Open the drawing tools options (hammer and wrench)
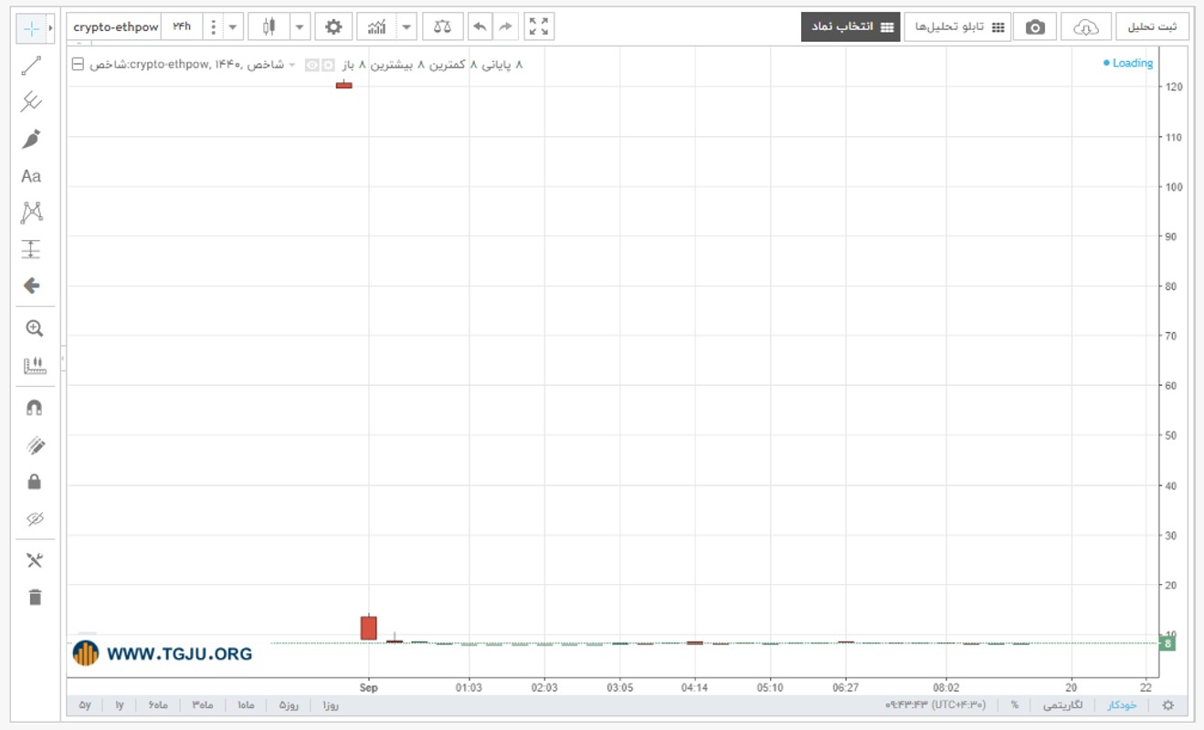Image resolution: width=1204 pixels, height=730 pixels. tap(35, 560)
